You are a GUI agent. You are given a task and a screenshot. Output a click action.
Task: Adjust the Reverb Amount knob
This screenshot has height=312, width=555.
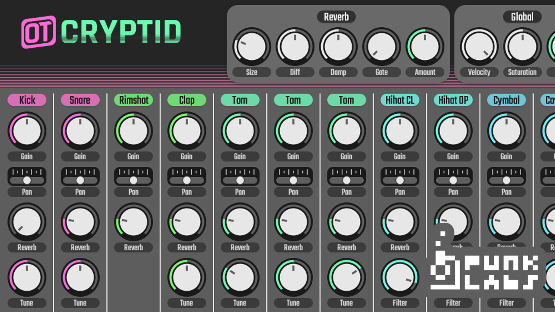click(x=424, y=46)
